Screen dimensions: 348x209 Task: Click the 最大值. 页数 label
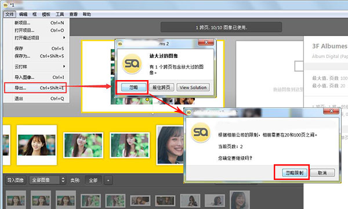coord(325,78)
